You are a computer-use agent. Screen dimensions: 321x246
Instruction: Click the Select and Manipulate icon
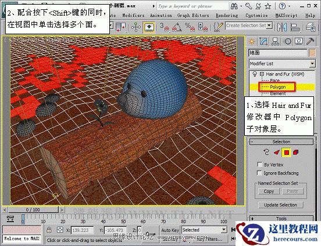[136, 27]
